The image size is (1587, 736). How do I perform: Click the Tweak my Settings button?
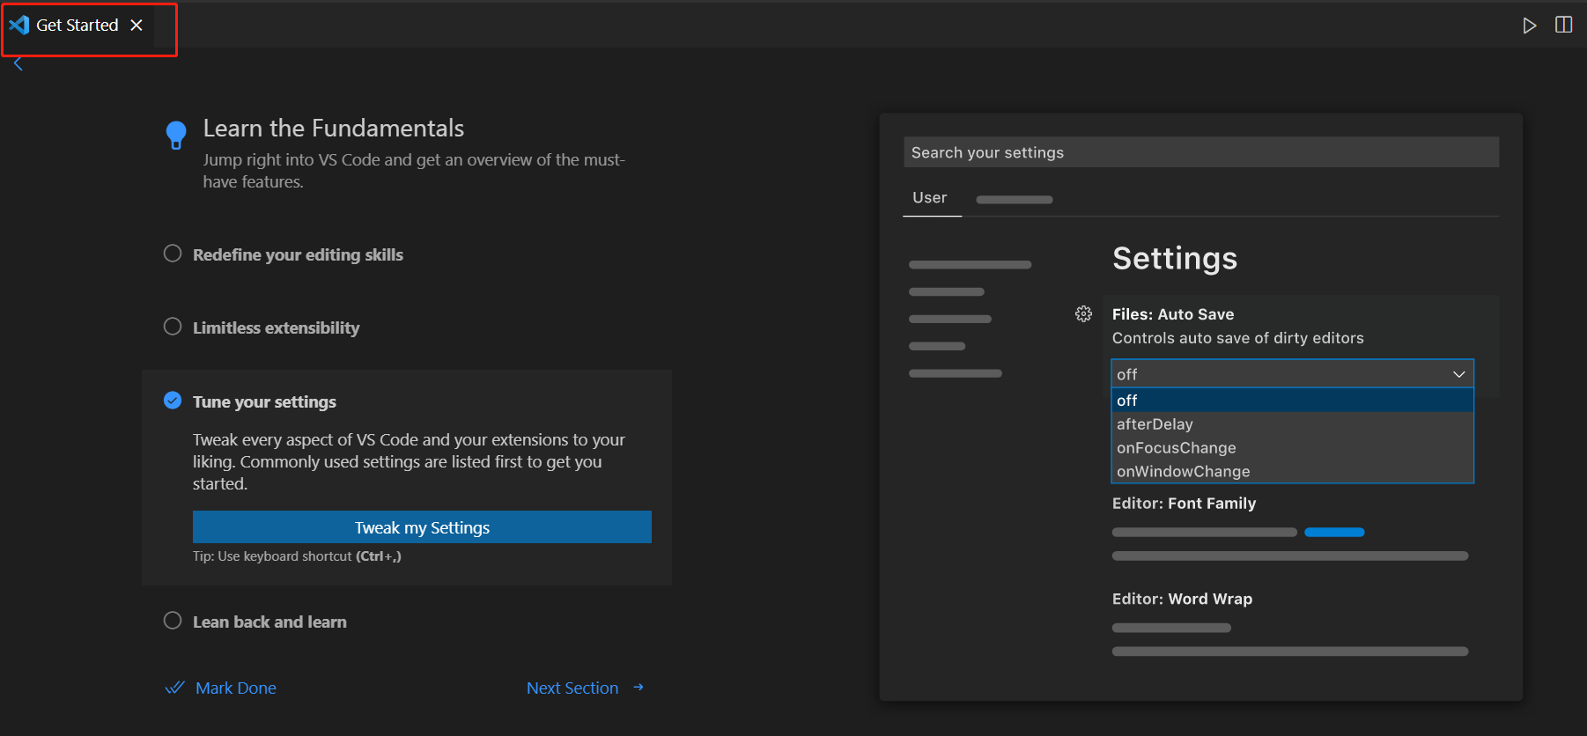point(422,527)
